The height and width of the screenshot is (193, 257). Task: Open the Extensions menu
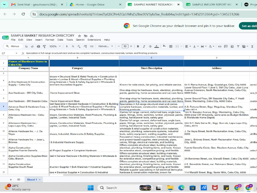[94, 40]
